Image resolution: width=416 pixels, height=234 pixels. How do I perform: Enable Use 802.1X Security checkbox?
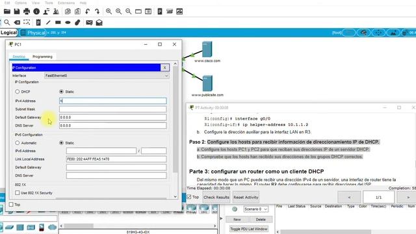coord(18,192)
